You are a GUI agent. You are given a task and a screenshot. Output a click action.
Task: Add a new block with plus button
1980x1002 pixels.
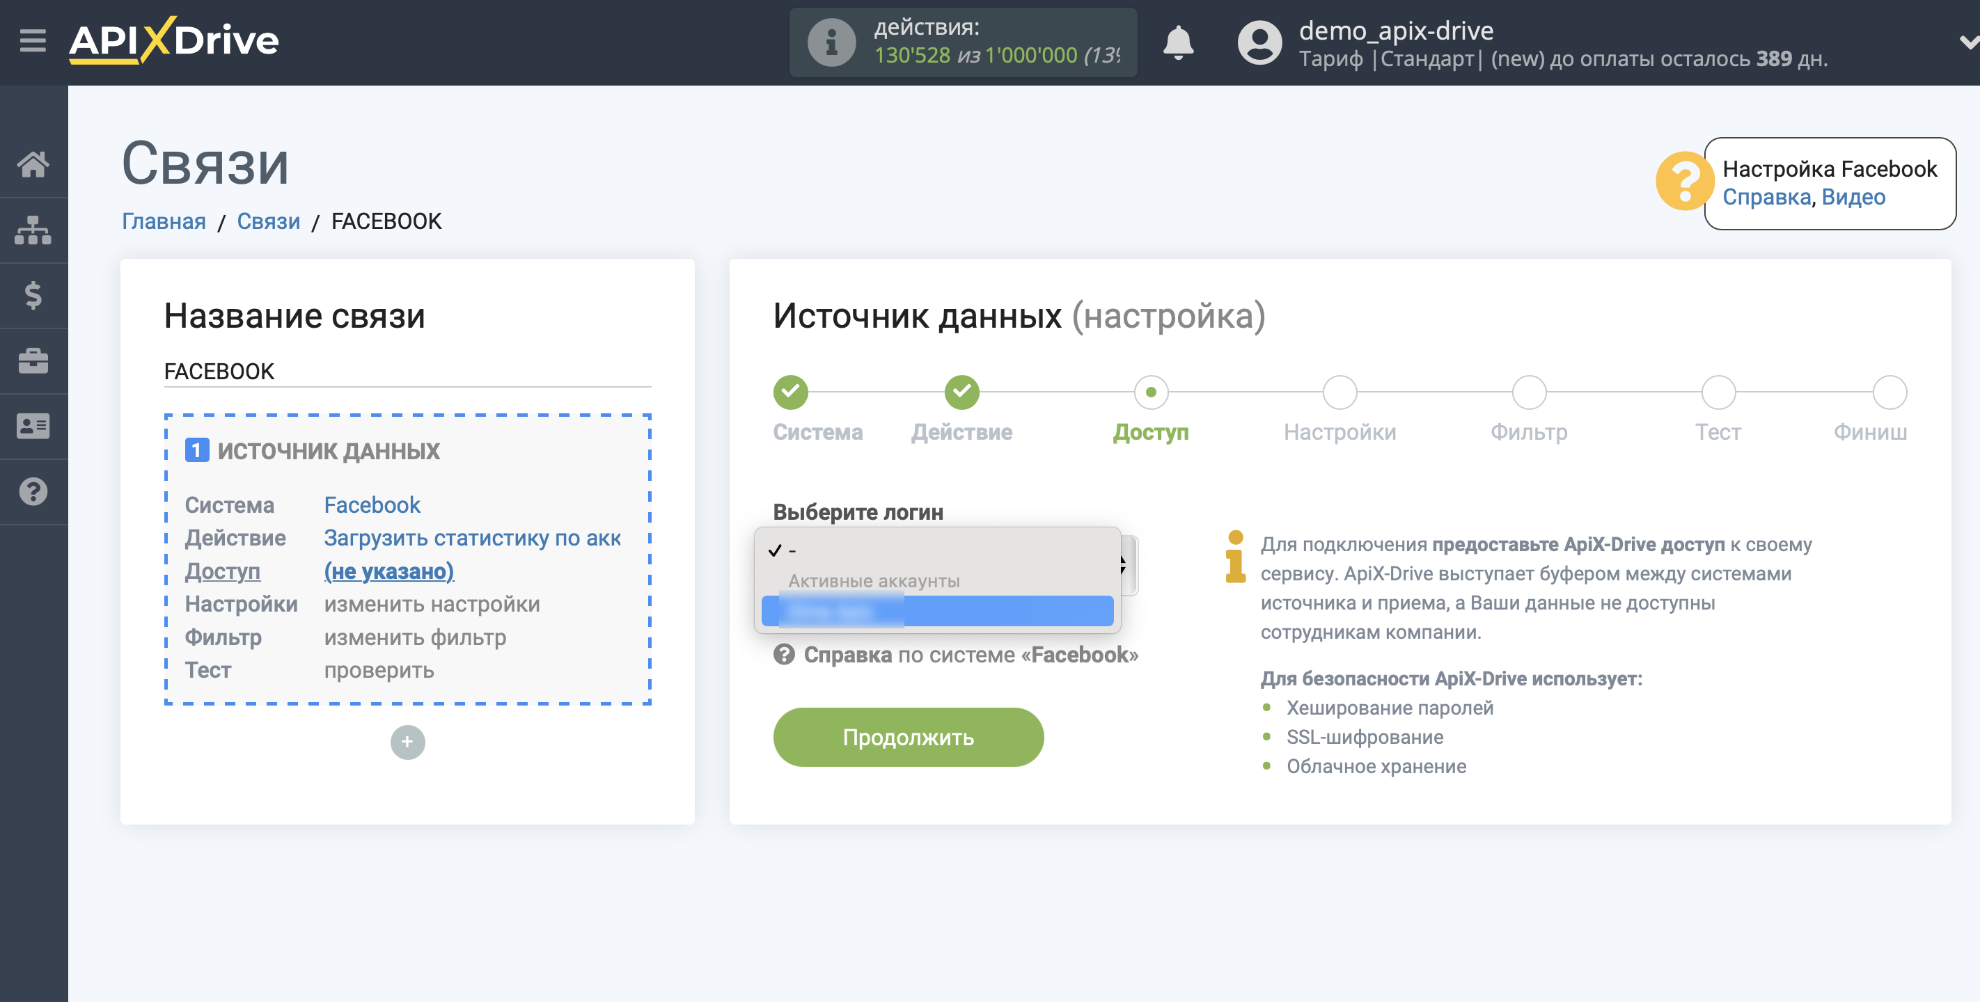407,742
